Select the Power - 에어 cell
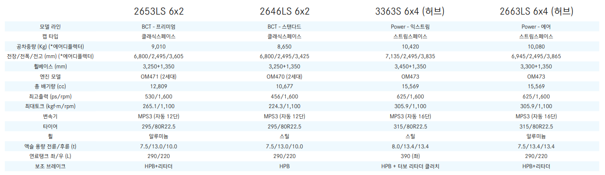605x175 pixels. point(536,26)
